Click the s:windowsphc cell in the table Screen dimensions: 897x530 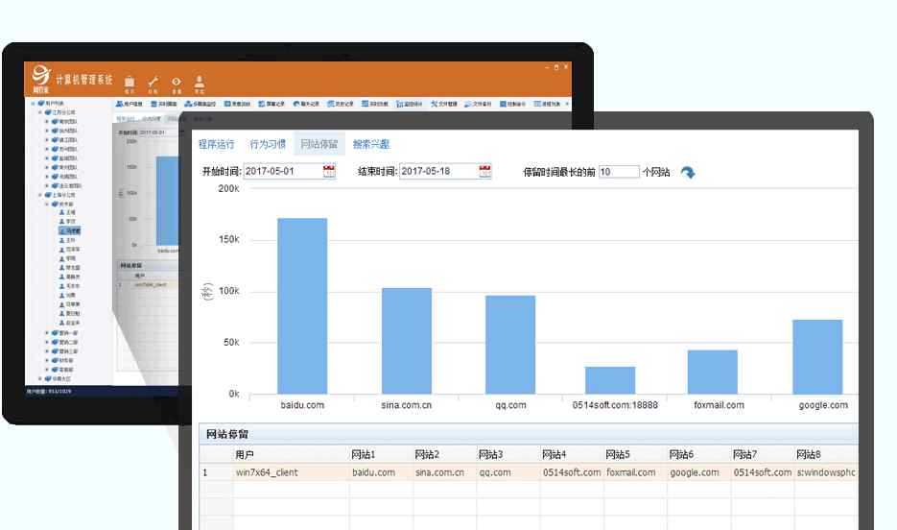pos(826,472)
